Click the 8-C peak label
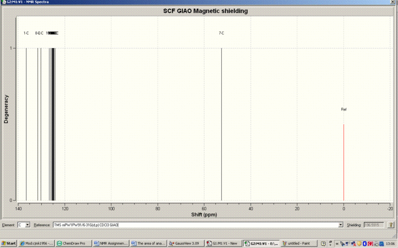398x248 pixels. pyautogui.click(x=37, y=33)
